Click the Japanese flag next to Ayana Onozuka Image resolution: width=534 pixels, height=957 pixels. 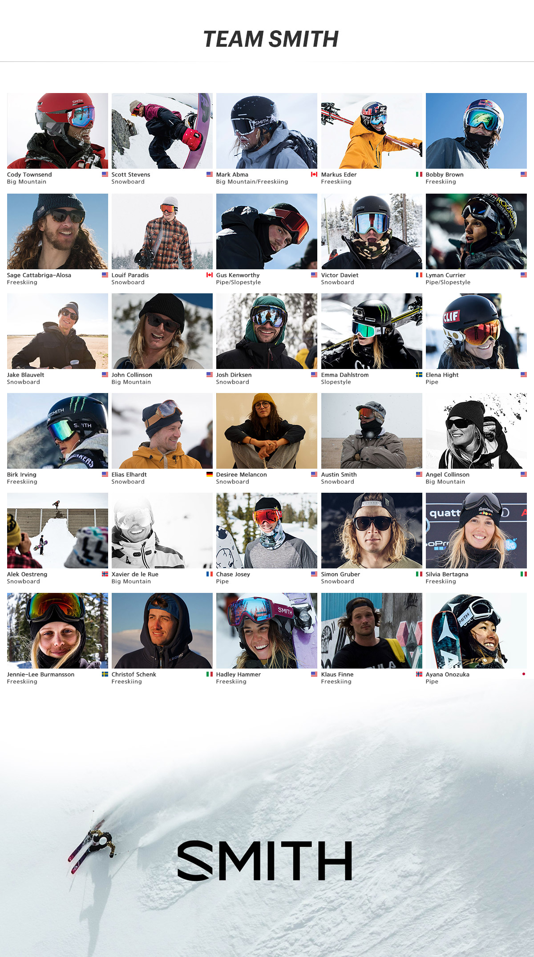click(524, 674)
